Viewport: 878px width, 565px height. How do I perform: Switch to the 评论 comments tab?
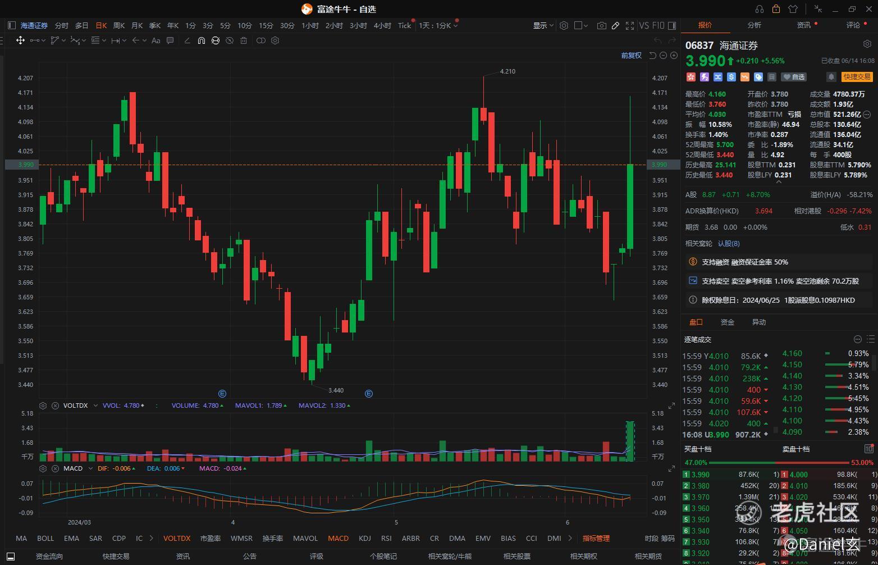point(853,25)
